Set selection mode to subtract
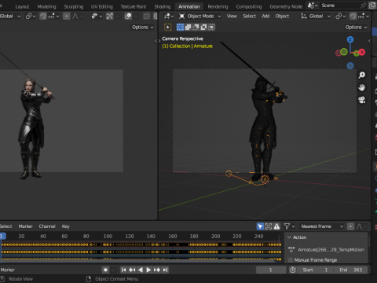Image resolution: width=377 pixels, height=283 pixels. pos(196,27)
